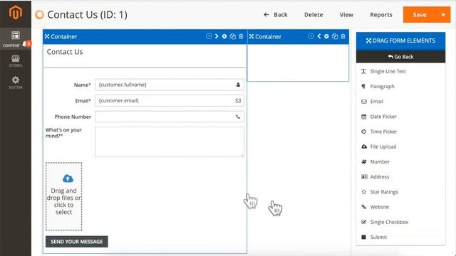
Task: Click the Phone Number input field
Action: tap(170, 117)
